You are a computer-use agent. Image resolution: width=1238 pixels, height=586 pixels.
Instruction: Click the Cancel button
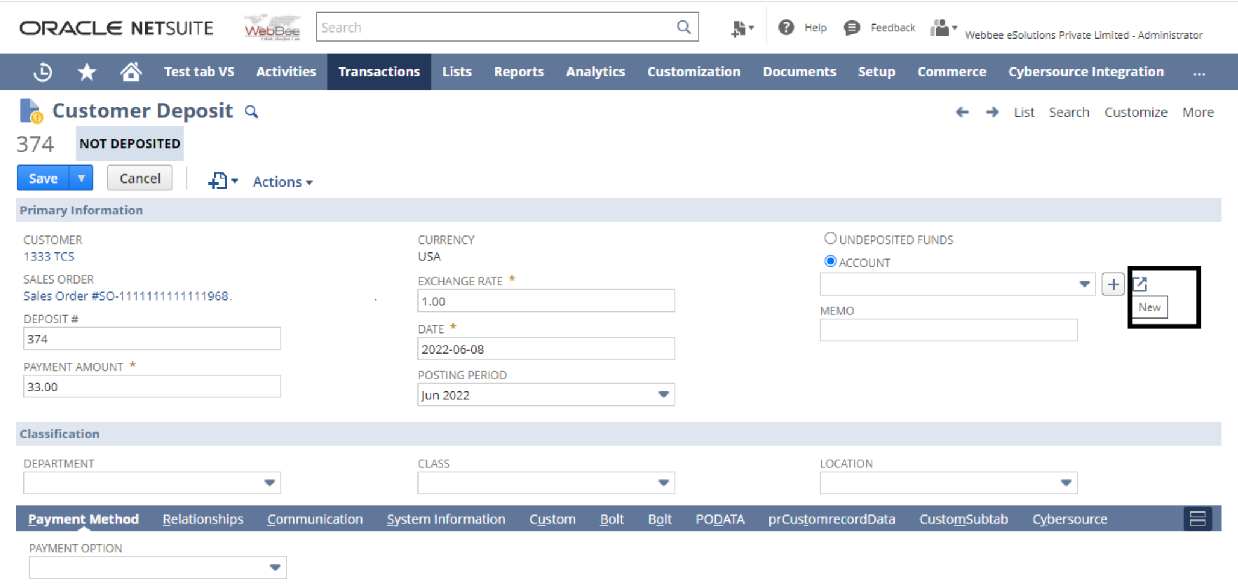[140, 178]
